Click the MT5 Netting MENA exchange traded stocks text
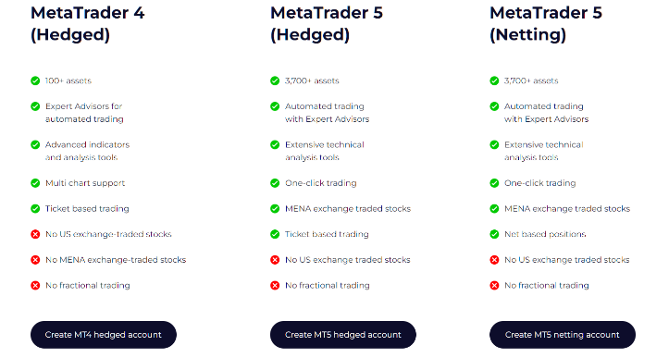 coord(567,209)
